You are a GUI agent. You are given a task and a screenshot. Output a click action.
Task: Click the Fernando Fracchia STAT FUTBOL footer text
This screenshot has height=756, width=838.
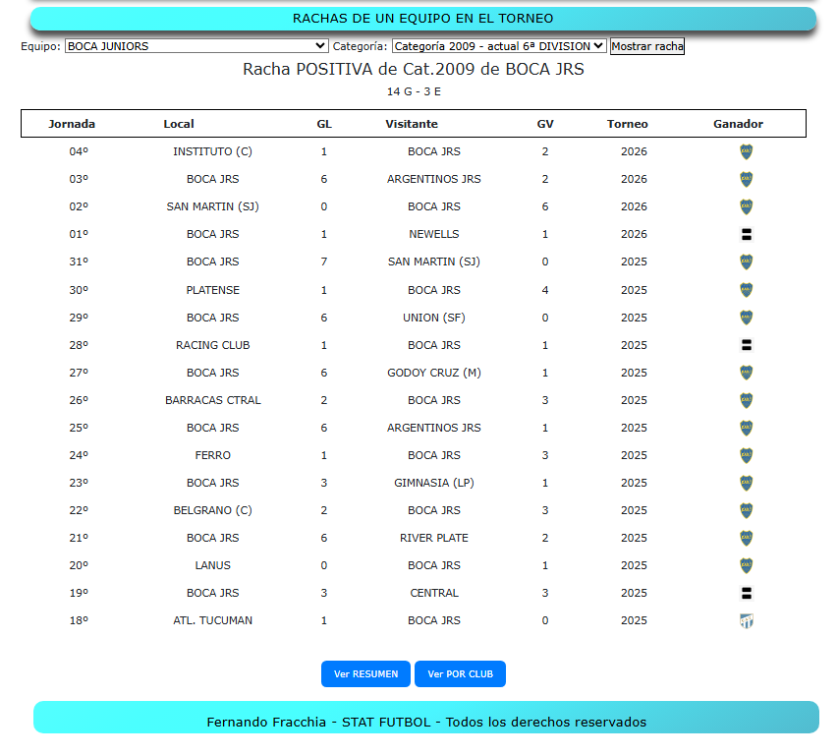point(426,723)
